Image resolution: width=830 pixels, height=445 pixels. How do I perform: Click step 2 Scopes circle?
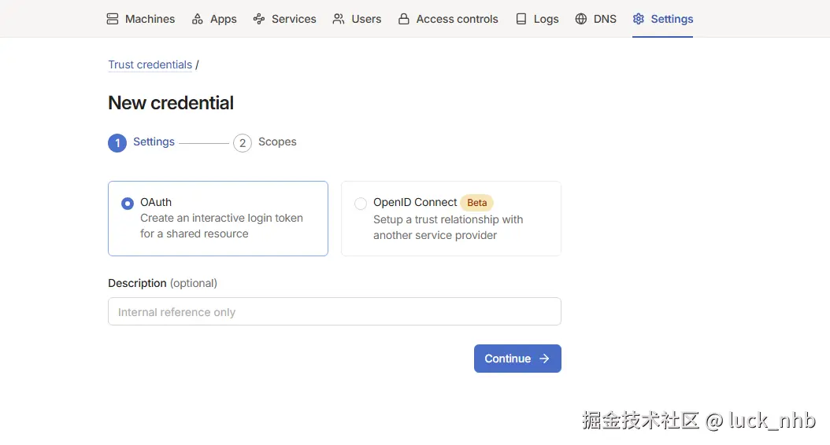[x=243, y=143]
